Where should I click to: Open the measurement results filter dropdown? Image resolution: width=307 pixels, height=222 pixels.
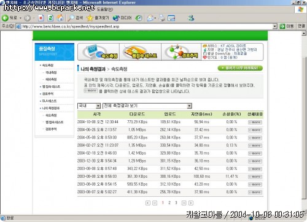pyautogui.click(x=147, y=105)
